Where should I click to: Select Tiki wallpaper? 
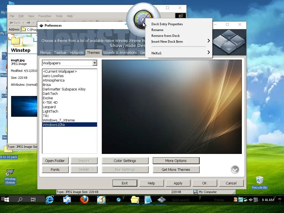pos(70,116)
